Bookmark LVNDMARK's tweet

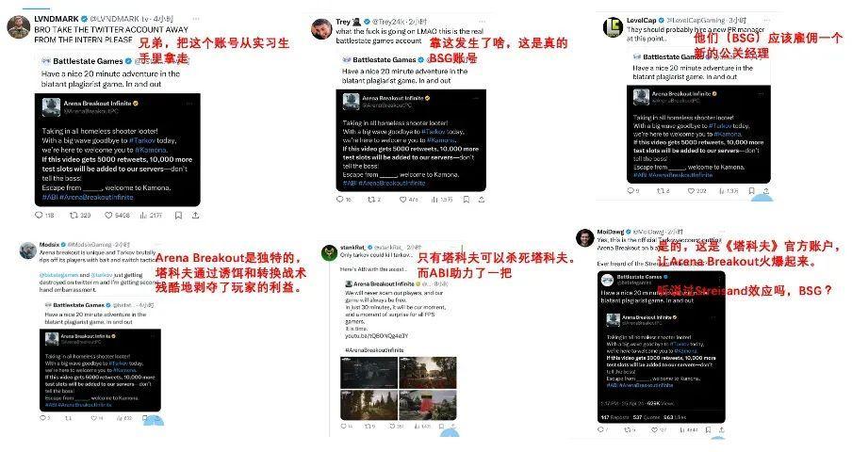coord(178,216)
